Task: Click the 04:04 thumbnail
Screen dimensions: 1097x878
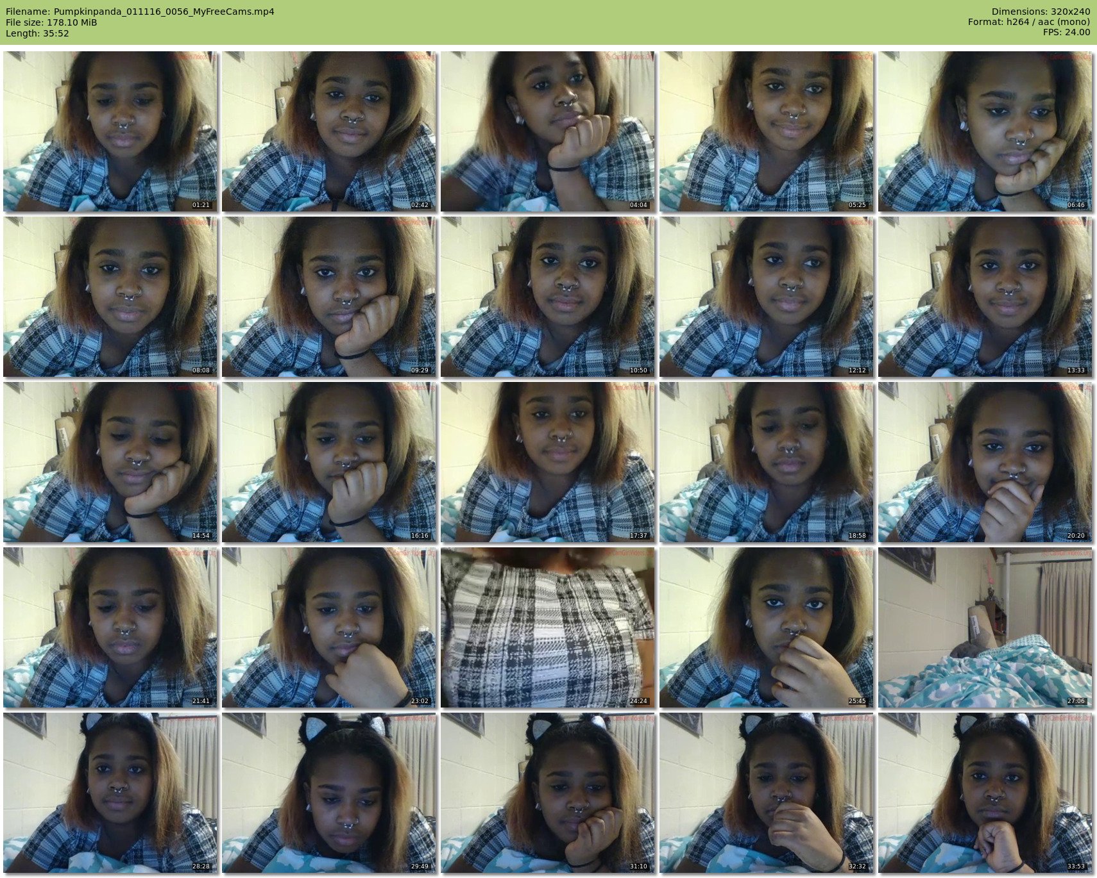Action: pos(548,131)
